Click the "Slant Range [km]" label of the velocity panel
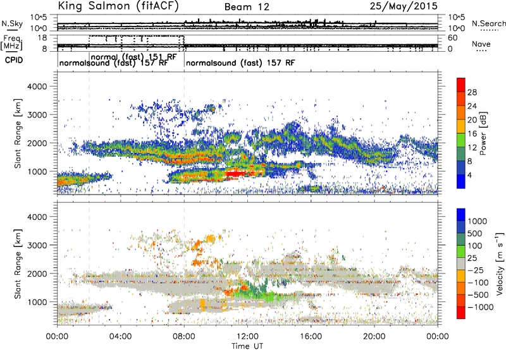This screenshot has height=350, width=506. (x=18, y=264)
